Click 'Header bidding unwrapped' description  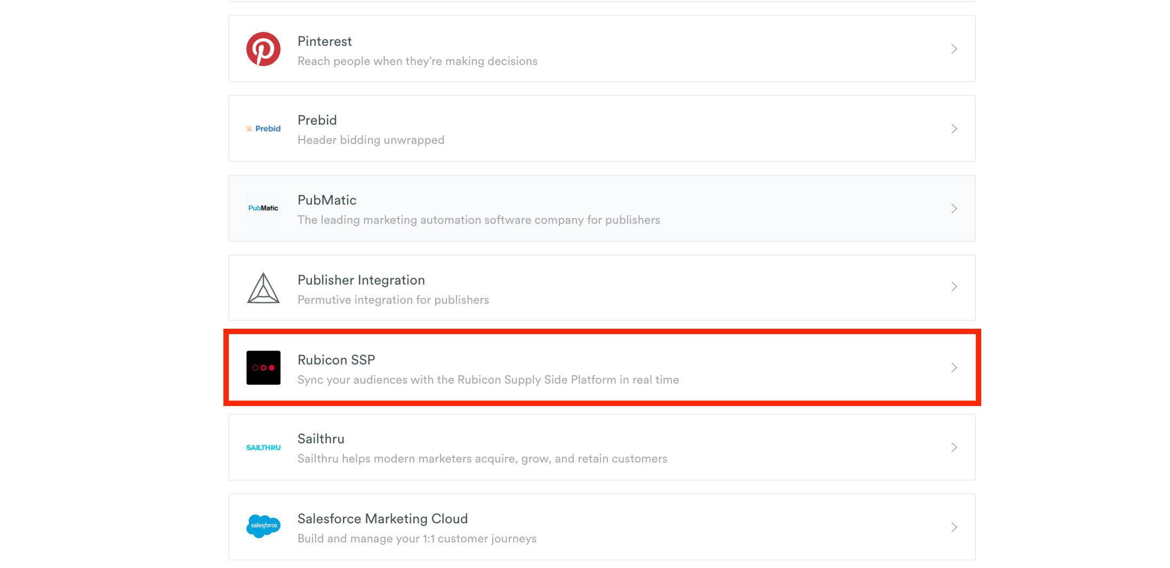tap(371, 140)
